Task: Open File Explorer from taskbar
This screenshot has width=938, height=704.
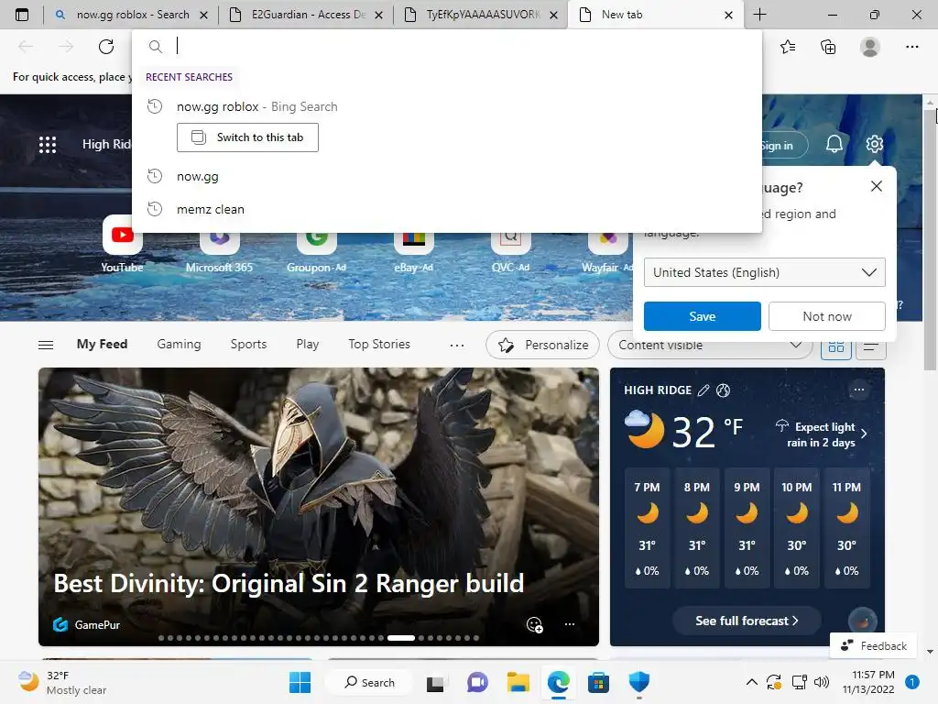Action: [518, 682]
